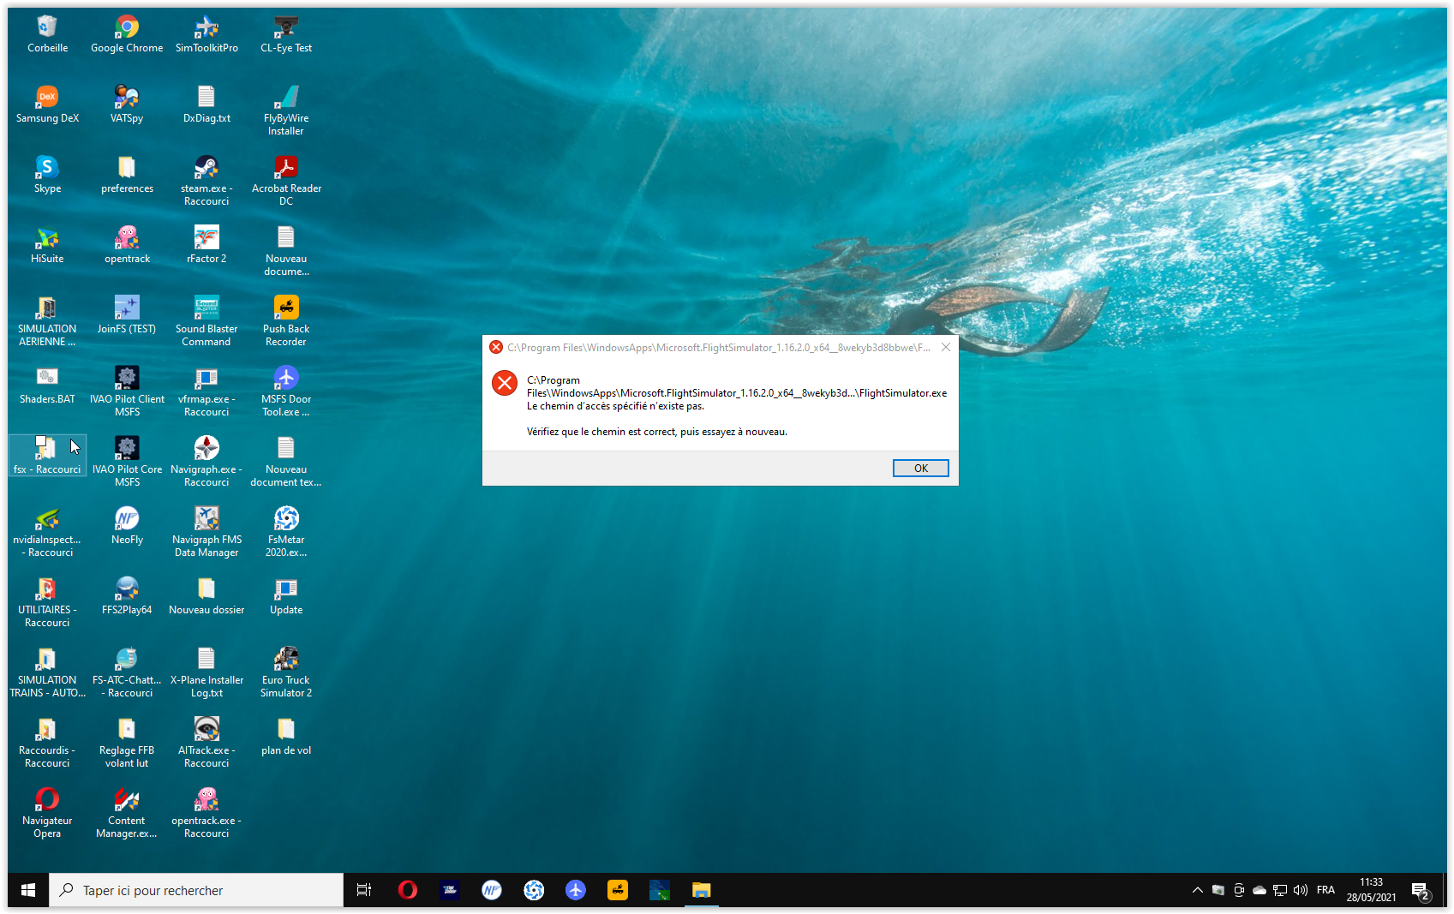
Task: Select the CL-Eye Test desktop icon
Action: pos(286,34)
